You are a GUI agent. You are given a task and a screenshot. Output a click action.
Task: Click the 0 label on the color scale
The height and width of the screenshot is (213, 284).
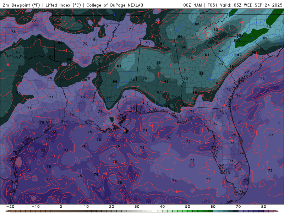[x=61, y=207]
